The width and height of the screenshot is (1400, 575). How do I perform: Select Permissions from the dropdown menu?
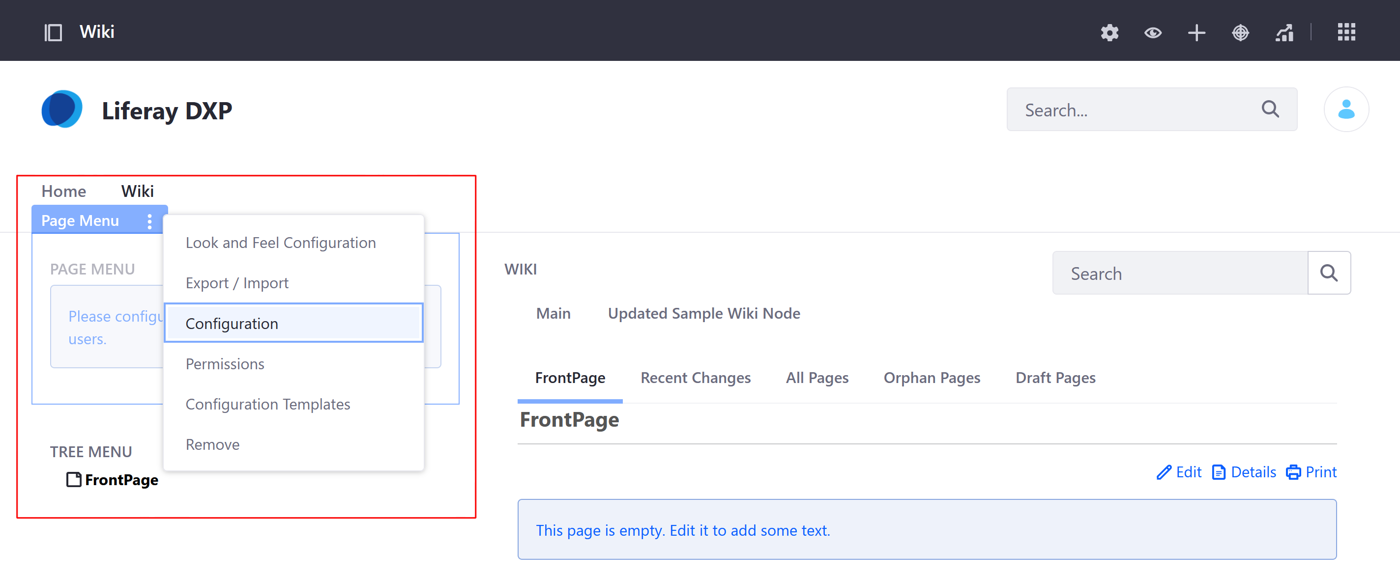225,364
